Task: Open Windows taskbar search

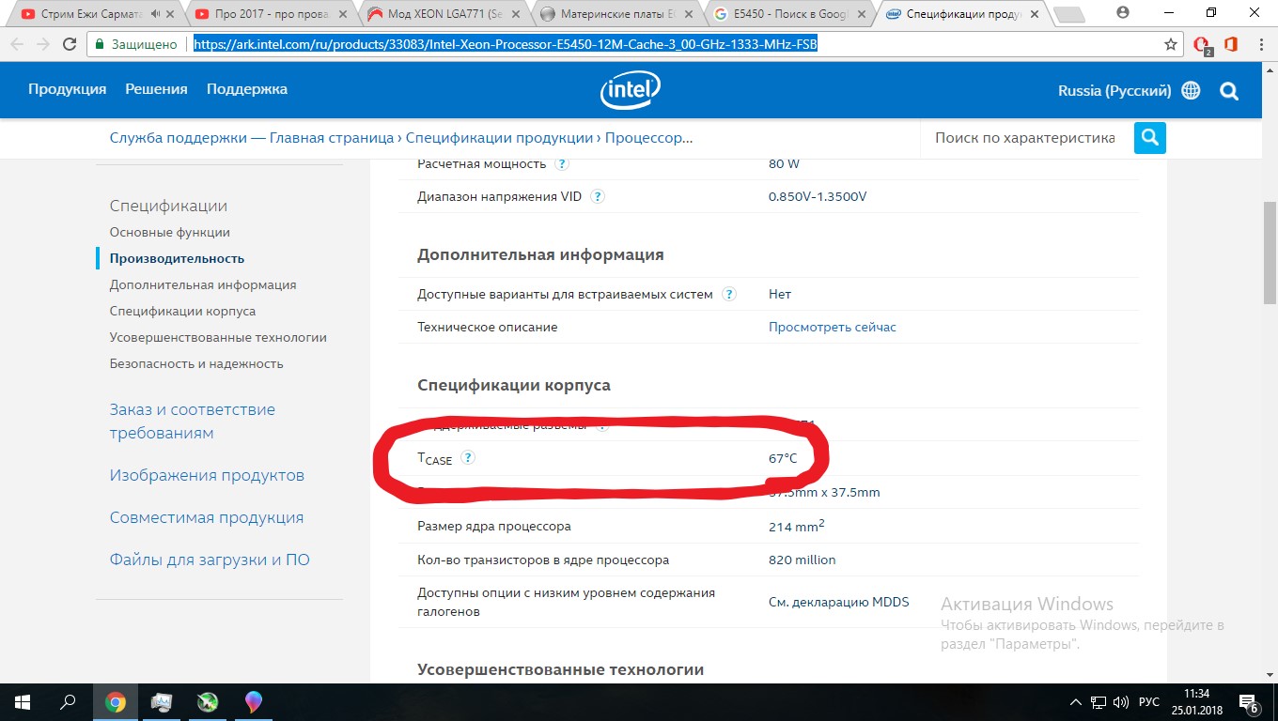Action: tap(68, 702)
